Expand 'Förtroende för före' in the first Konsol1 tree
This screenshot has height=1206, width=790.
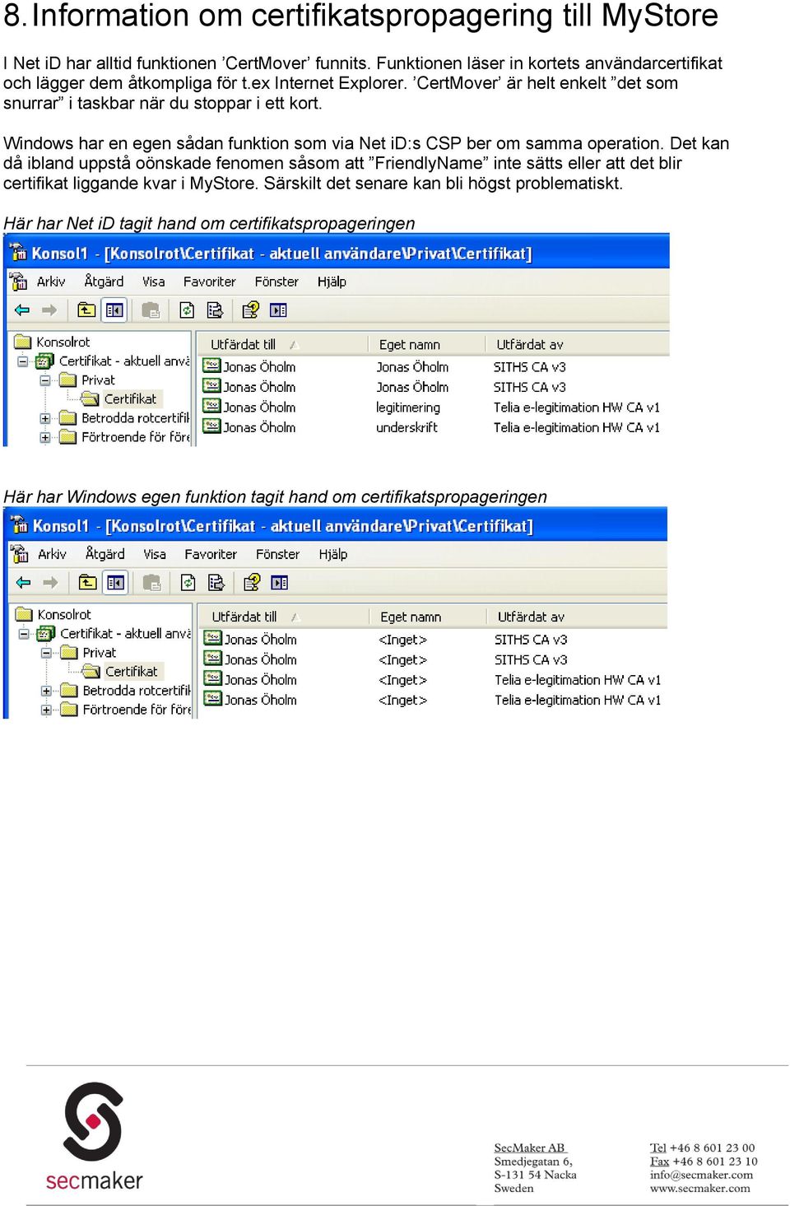(45, 437)
